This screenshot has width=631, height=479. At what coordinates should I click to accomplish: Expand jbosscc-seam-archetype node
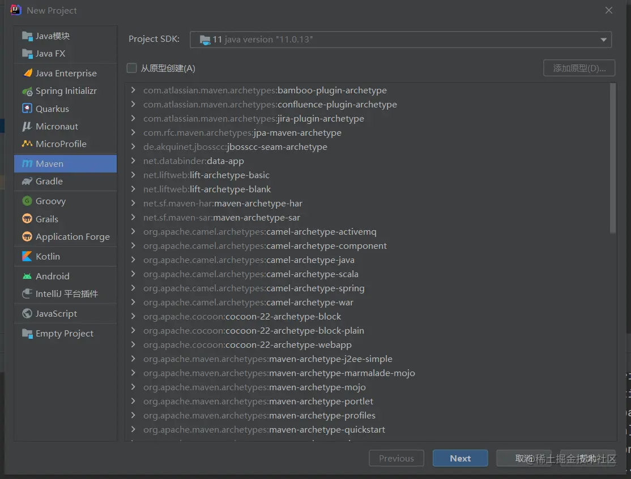(133, 146)
